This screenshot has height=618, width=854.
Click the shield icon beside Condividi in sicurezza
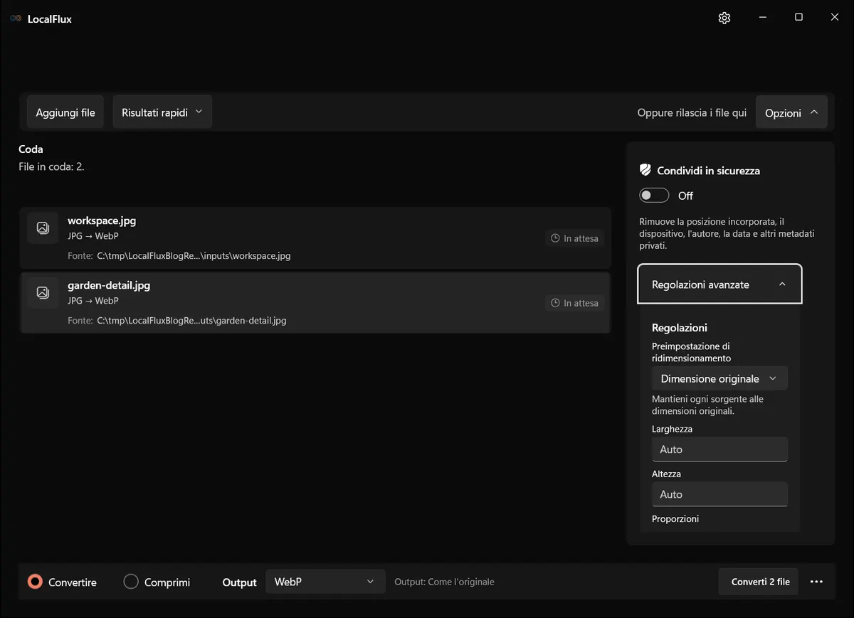pos(645,171)
